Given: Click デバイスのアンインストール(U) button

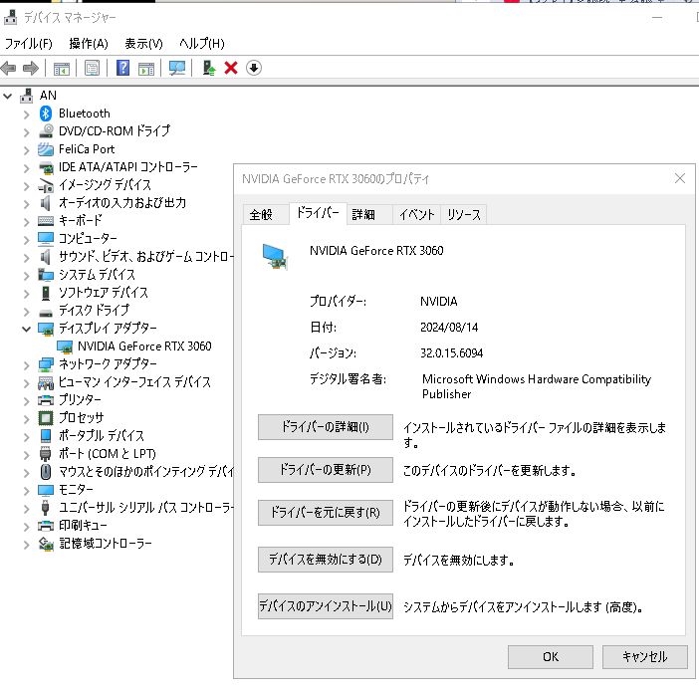Looking at the screenshot, I should pyautogui.click(x=325, y=606).
